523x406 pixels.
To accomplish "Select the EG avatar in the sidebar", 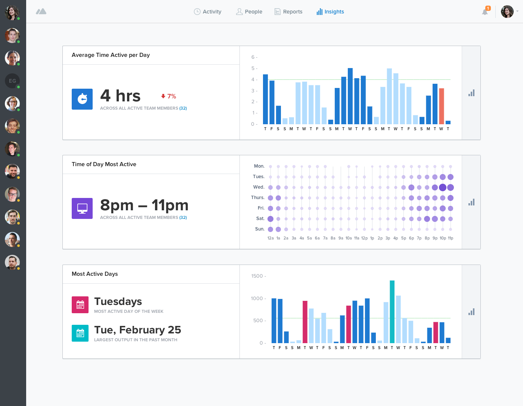I will click(12, 81).
